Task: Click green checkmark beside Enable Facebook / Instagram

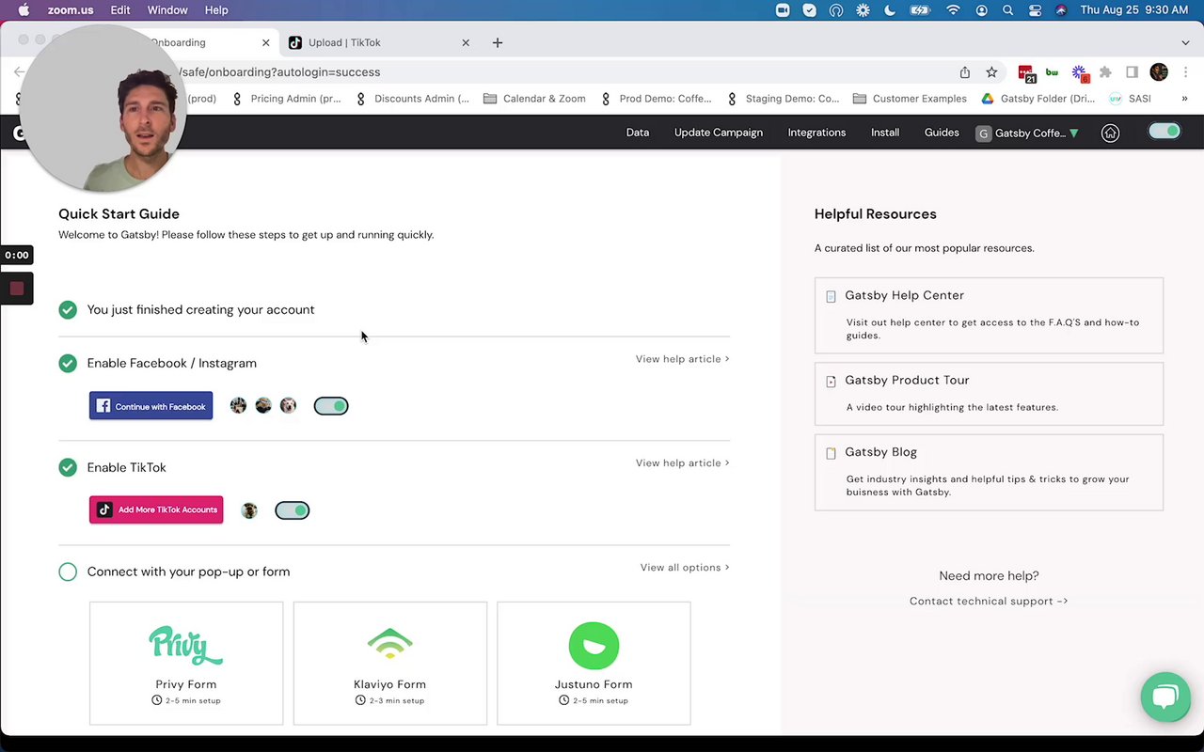Action: pos(68,363)
